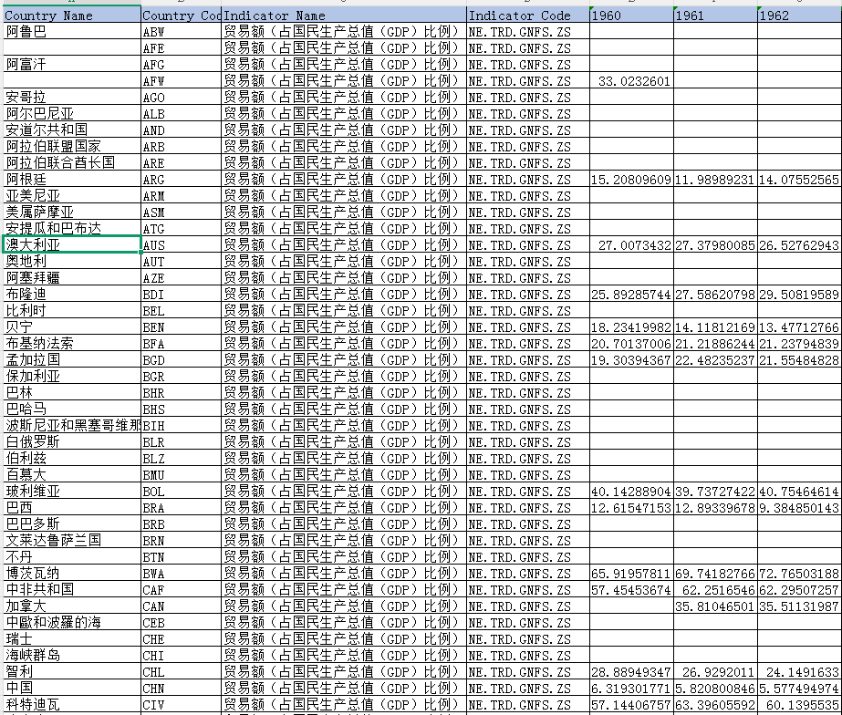Click Chile's 1962 value 24.1491633
Viewport: 842px width, 715px height.
(798, 672)
